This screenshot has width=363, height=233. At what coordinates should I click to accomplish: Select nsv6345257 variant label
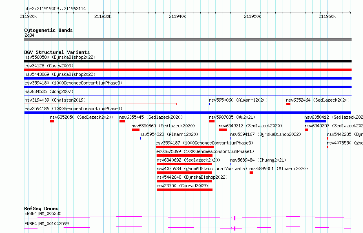click(334, 126)
